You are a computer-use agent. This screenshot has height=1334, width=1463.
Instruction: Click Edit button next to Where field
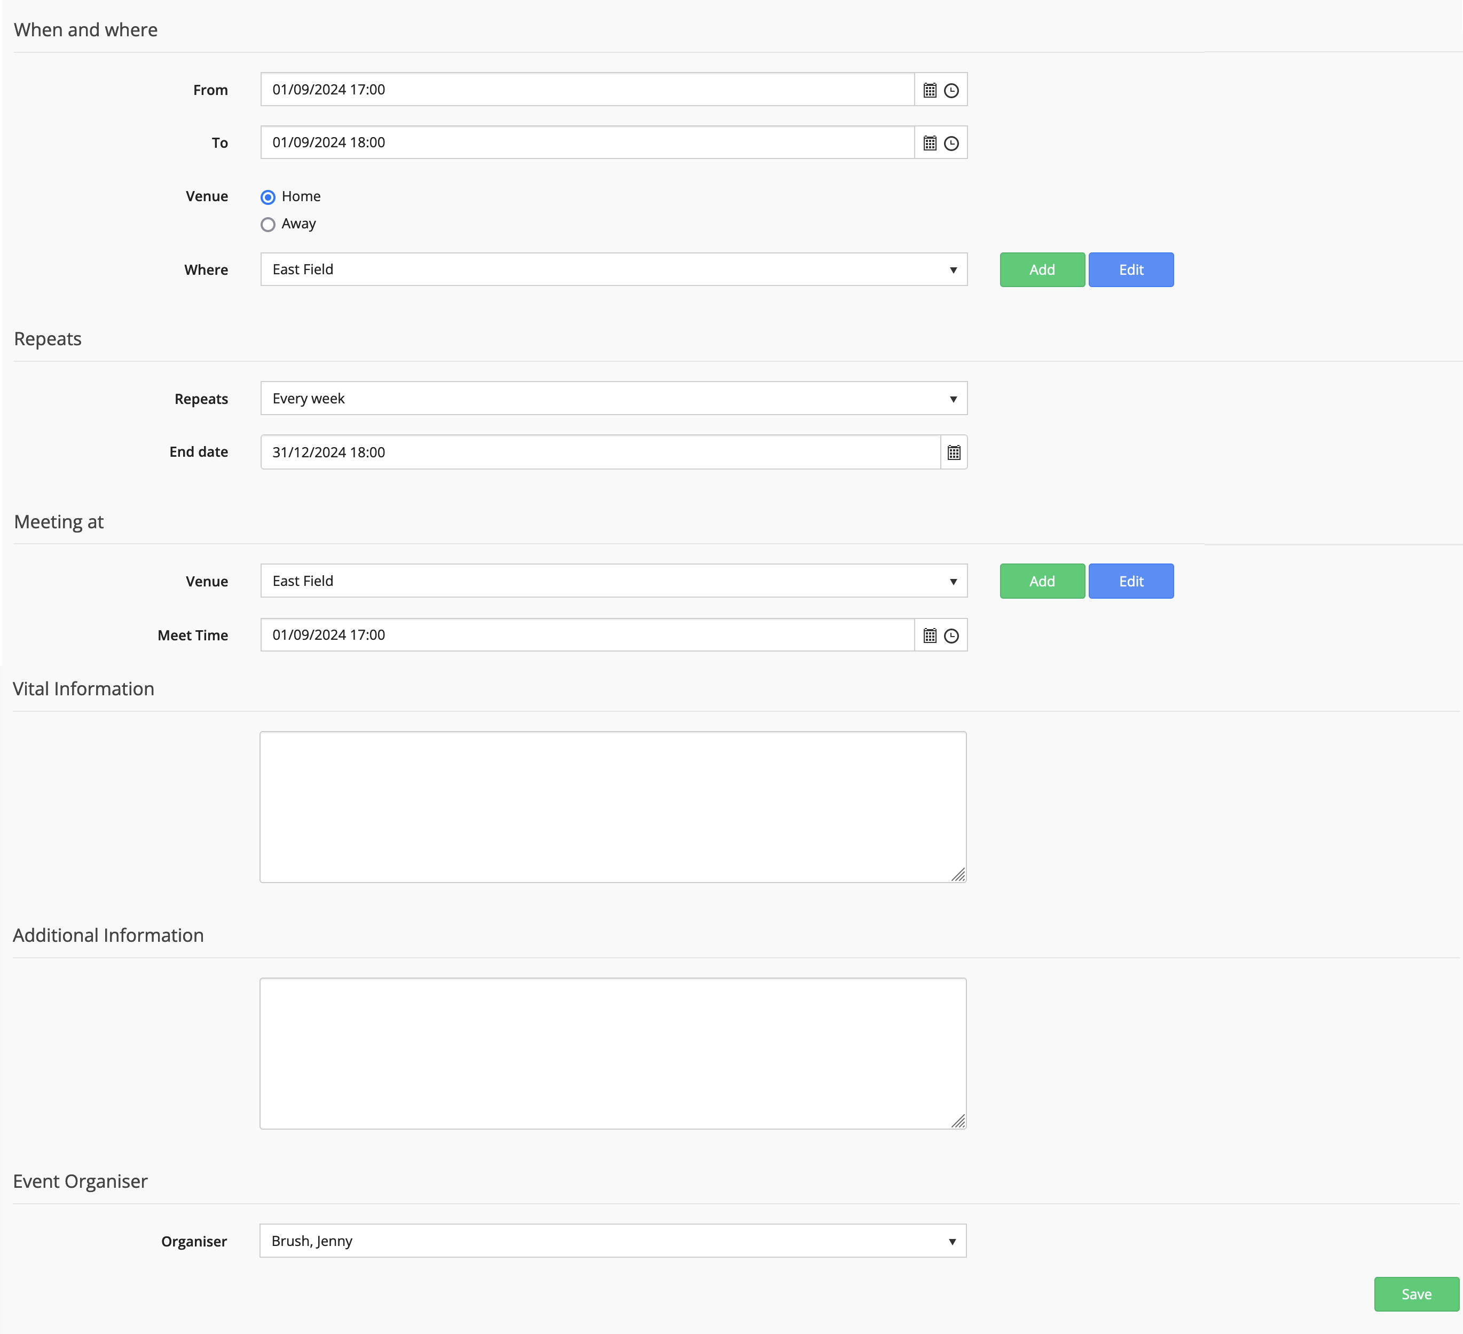point(1131,270)
